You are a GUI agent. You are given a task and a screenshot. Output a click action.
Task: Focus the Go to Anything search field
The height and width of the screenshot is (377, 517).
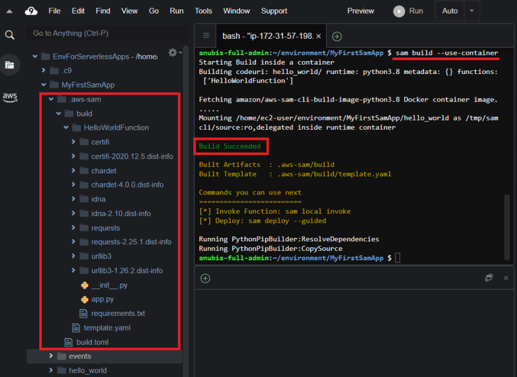107,33
